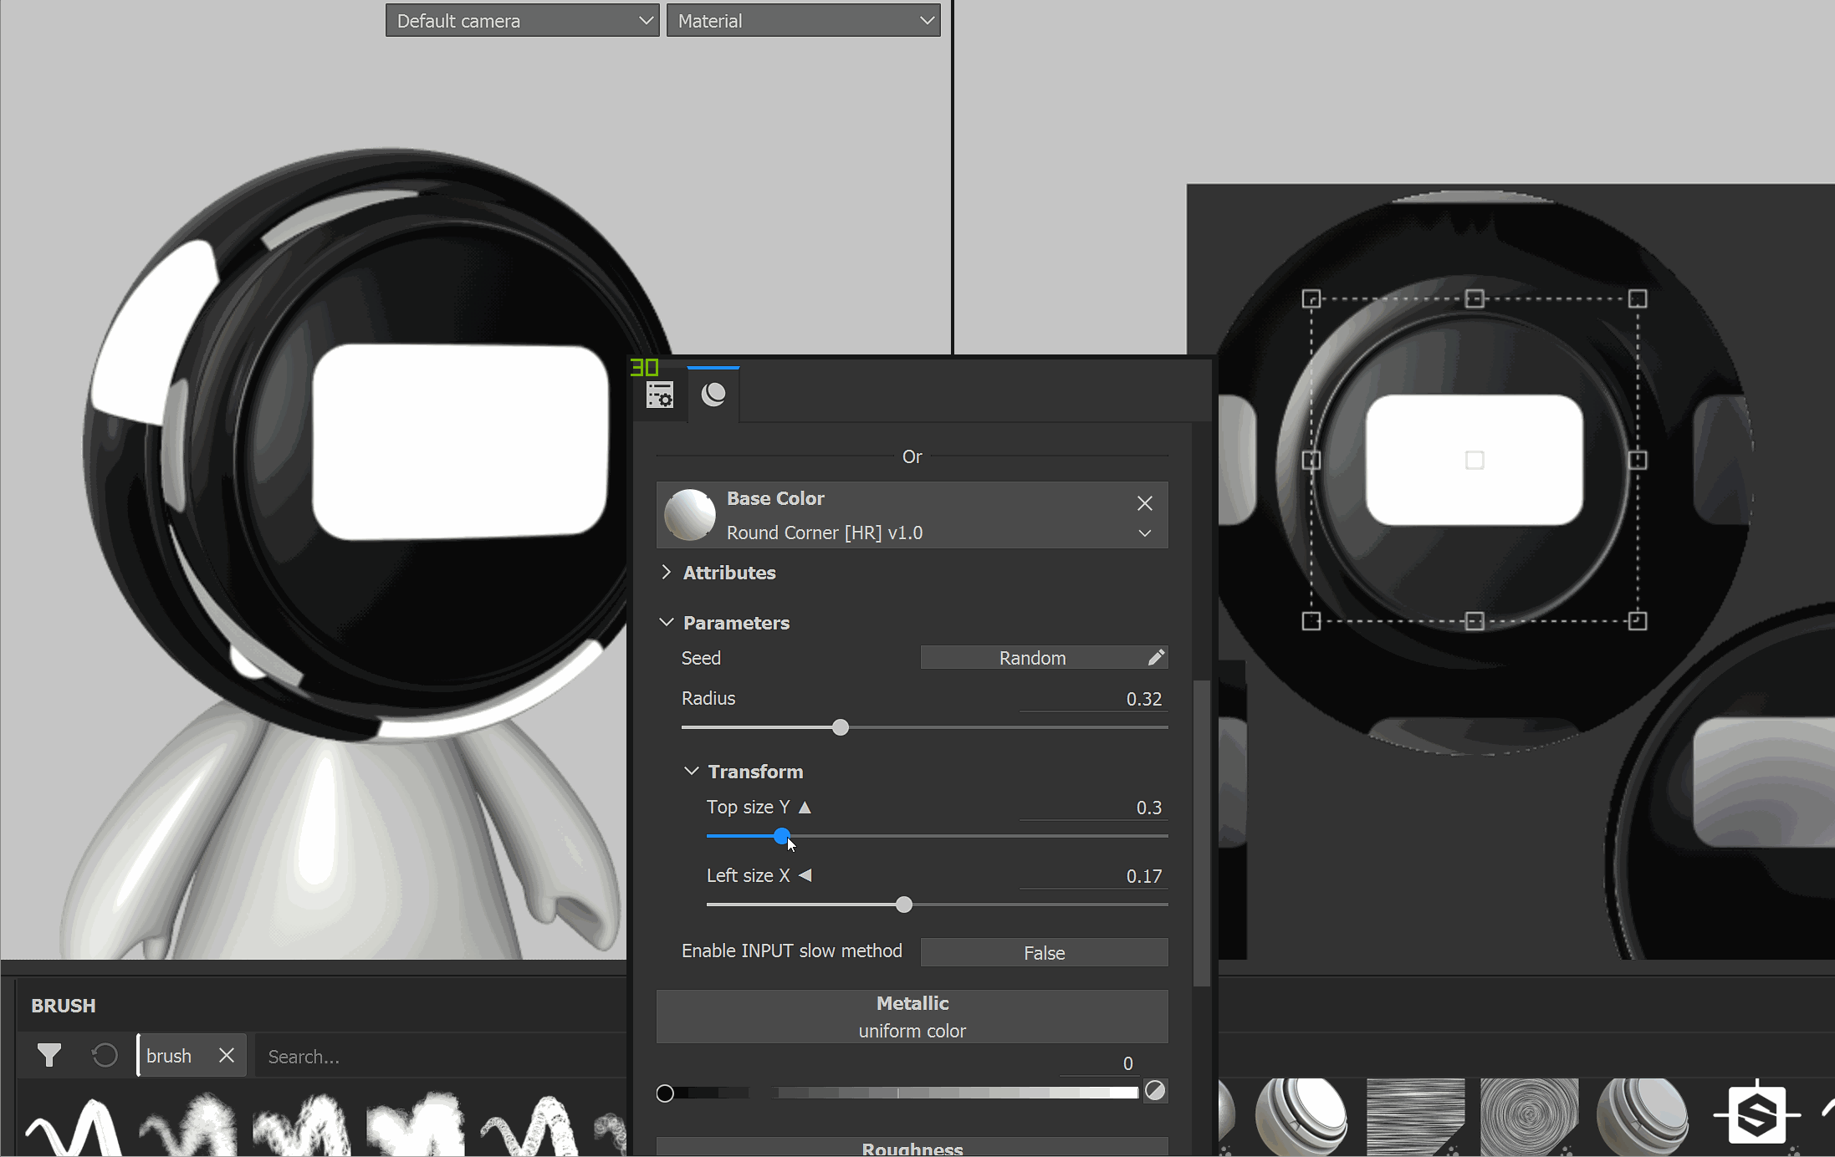
Task: Remove the brush filter tag
Action: [x=226, y=1056]
